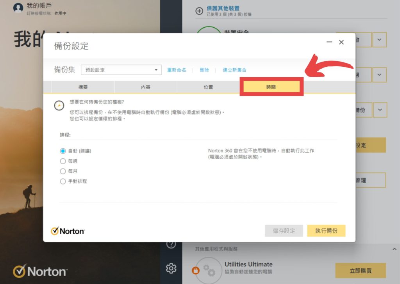Open the settings gear in the main window sidebar
The image size is (400, 284).
click(171, 268)
